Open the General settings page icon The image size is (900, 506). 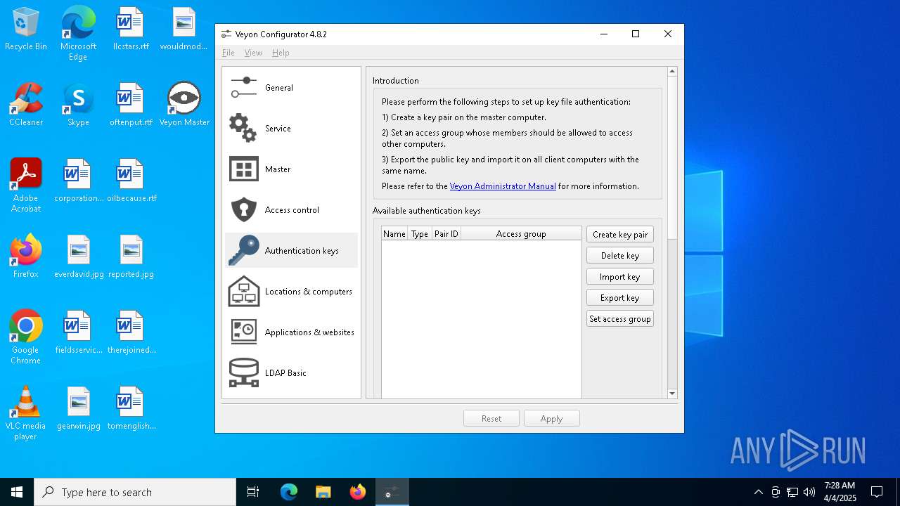(244, 88)
